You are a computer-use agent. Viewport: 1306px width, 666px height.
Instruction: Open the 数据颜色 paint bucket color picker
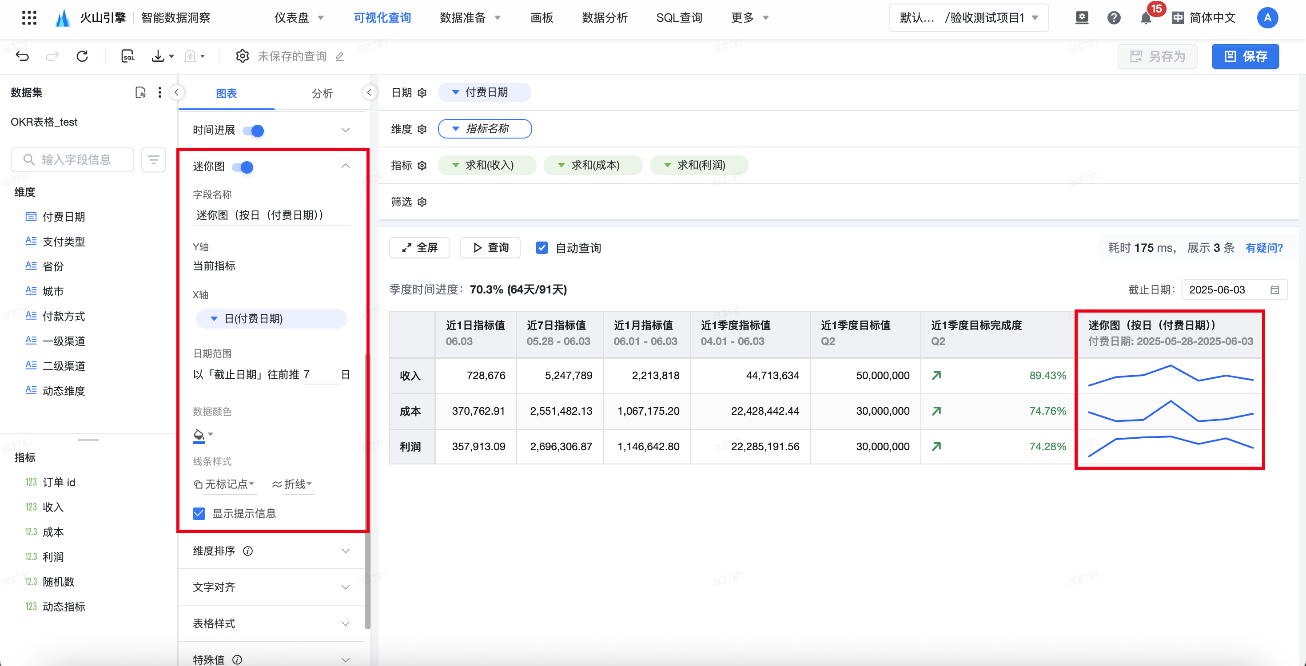203,436
